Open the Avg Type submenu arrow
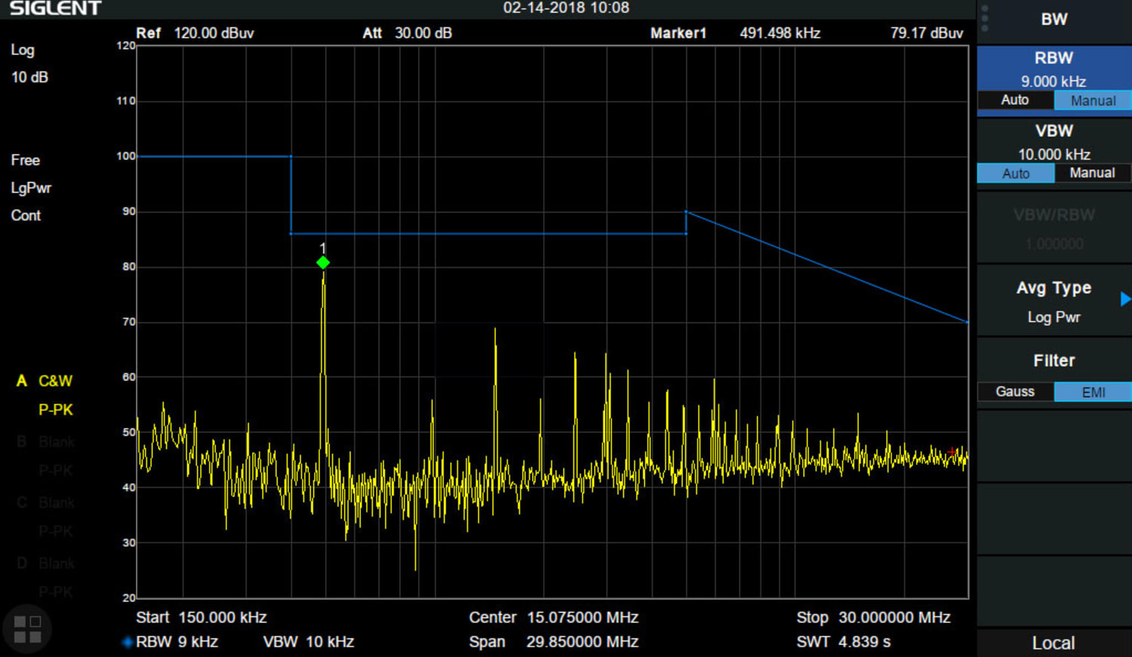The width and height of the screenshot is (1132, 657). click(x=1125, y=299)
